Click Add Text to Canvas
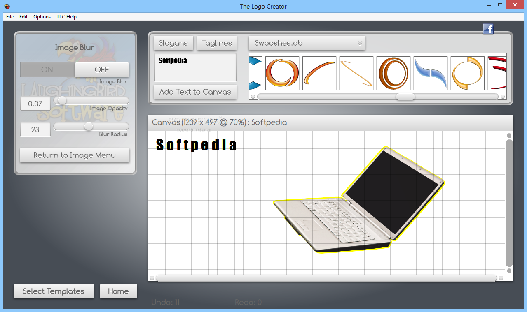This screenshot has width=527, height=312. (x=195, y=92)
